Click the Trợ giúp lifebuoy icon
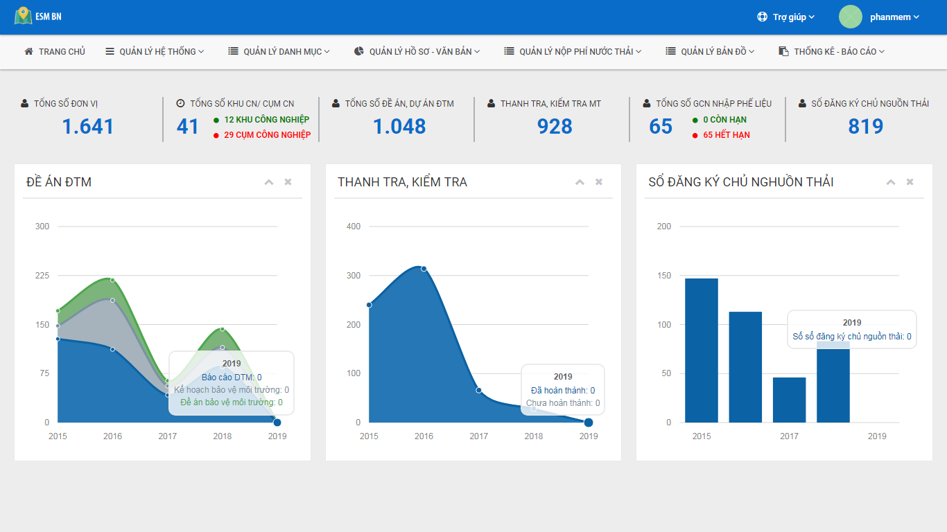 coord(763,17)
